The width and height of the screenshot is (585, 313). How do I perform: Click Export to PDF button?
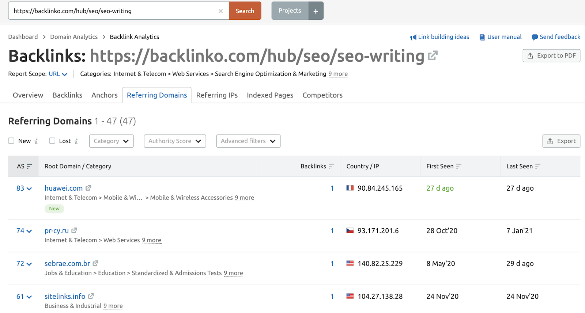pyautogui.click(x=551, y=56)
